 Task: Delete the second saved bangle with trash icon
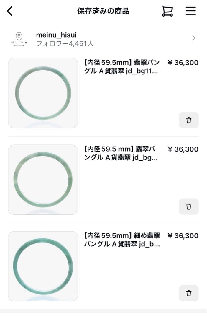tap(189, 207)
